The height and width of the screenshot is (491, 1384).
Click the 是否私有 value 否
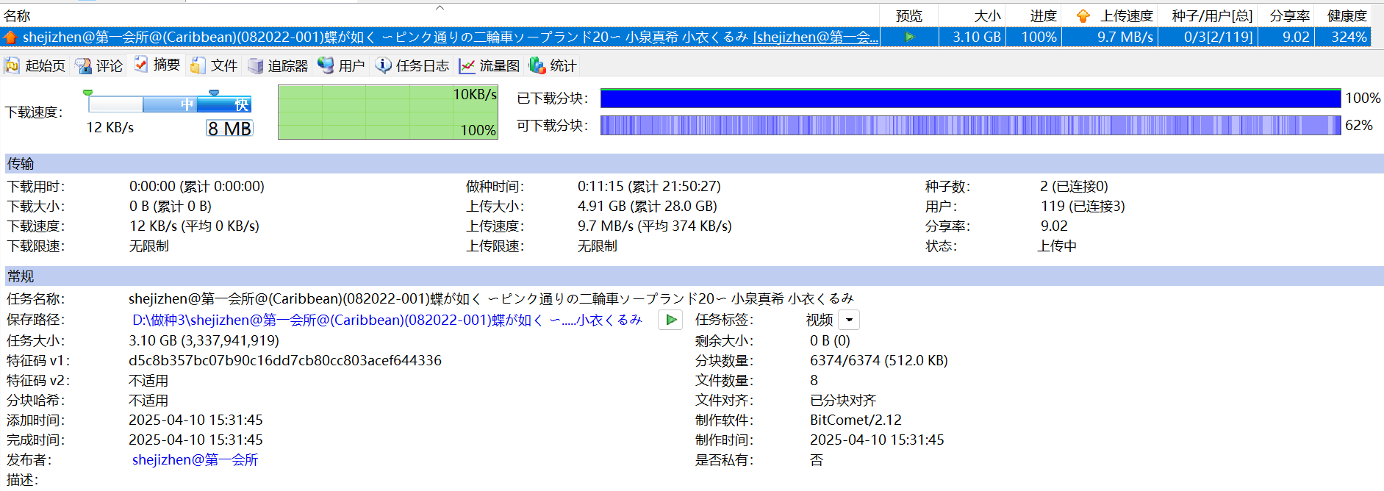coord(817,459)
